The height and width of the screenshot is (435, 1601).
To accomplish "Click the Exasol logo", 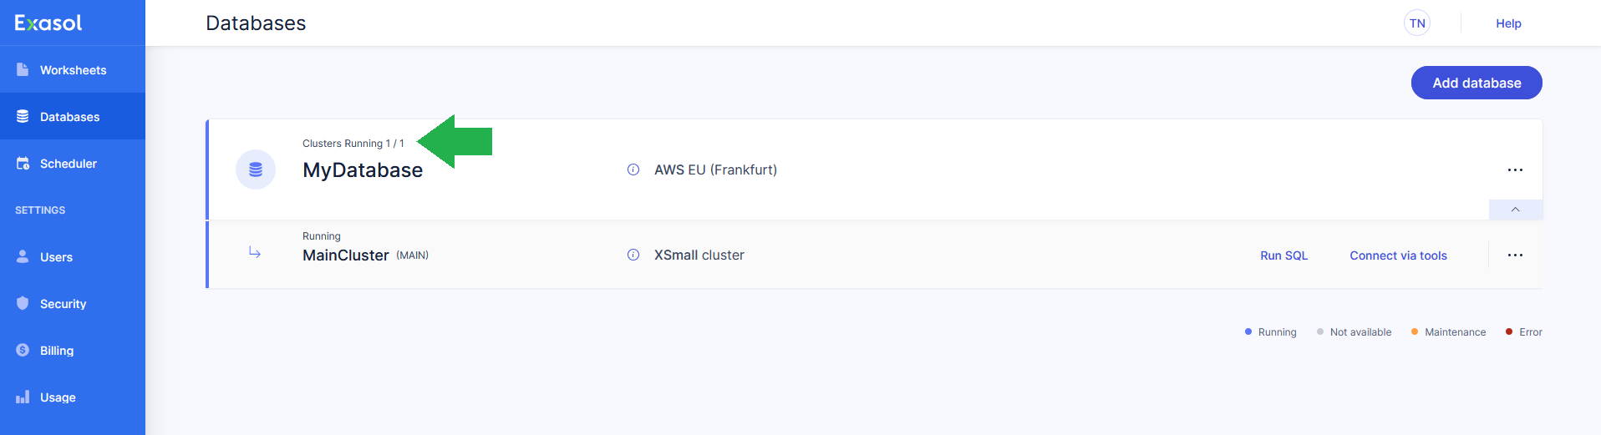I will (x=48, y=23).
